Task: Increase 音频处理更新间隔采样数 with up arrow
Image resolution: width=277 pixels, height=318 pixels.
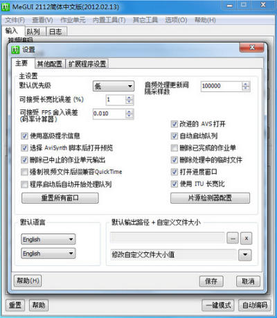Action: 246,84
